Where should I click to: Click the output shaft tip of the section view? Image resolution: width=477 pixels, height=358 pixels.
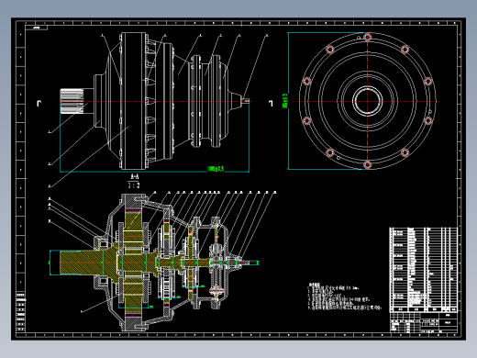click(250, 263)
